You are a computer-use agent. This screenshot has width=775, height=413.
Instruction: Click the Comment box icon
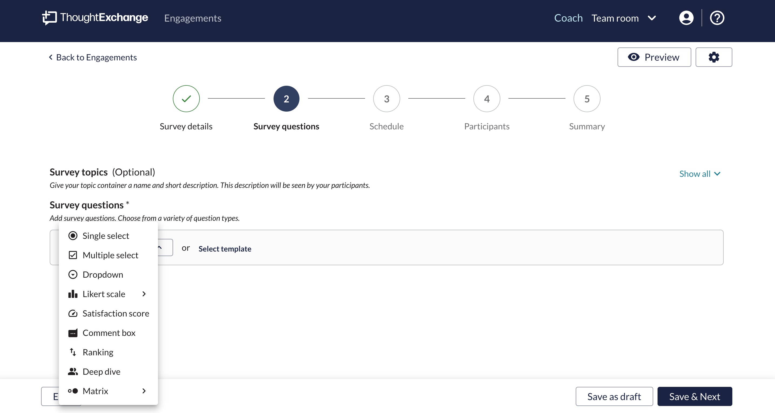(73, 333)
